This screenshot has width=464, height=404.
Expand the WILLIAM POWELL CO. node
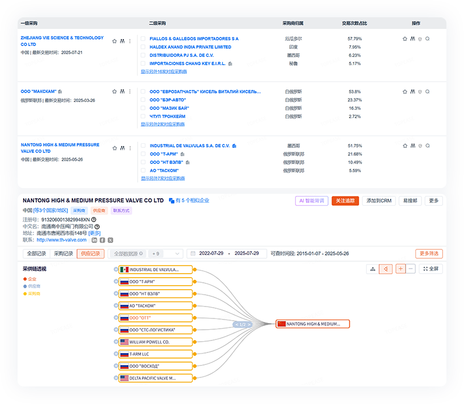(x=116, y=342)
